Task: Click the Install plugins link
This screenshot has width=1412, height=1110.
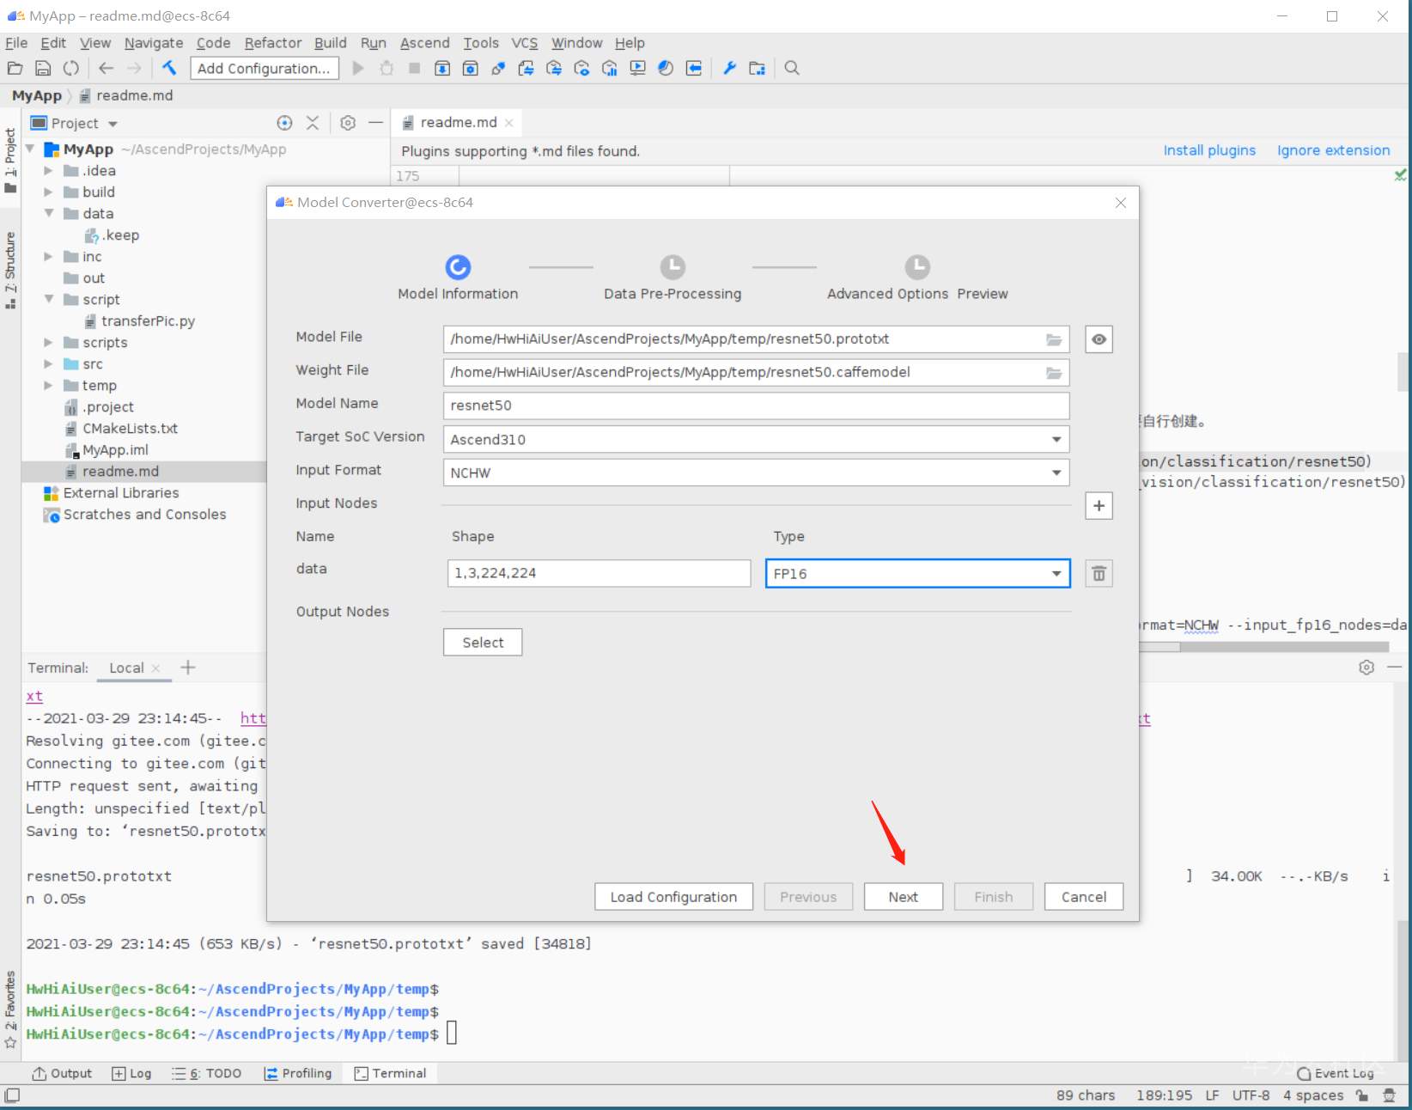Action: 1208,150
